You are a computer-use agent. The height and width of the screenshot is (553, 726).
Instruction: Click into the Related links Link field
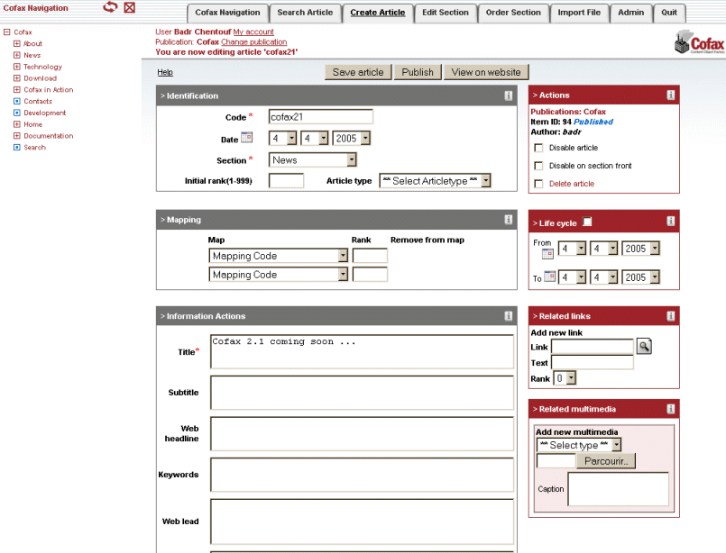click(593, 347)
